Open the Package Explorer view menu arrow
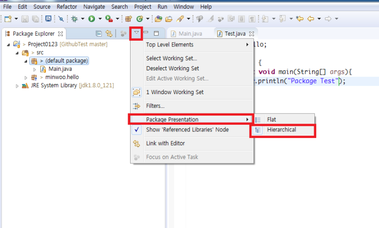Viewport: 379px width, 228px height. tap(136, 34)
